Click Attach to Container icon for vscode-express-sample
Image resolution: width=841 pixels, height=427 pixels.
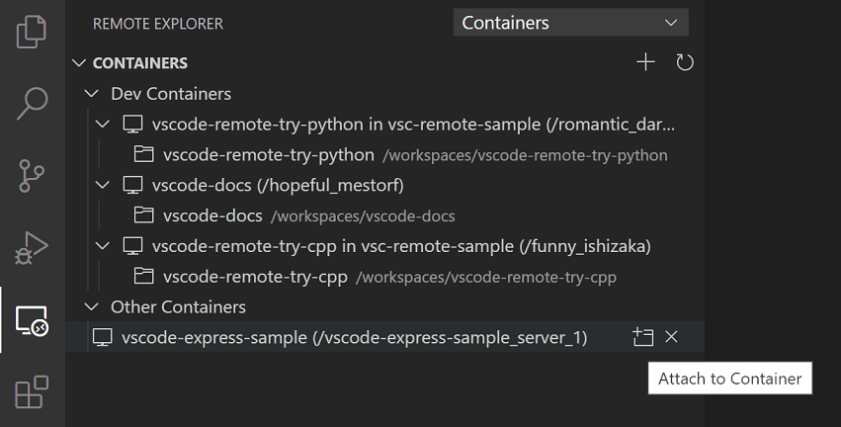pos(643,337)
